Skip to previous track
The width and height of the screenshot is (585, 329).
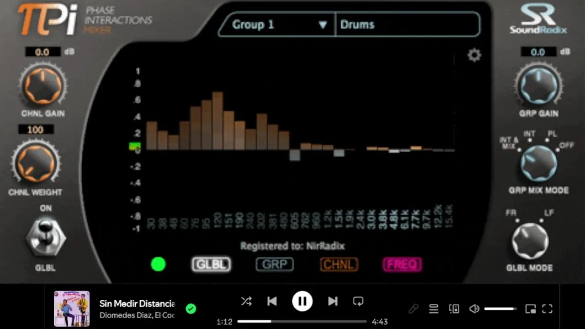[x=272, y=301]
